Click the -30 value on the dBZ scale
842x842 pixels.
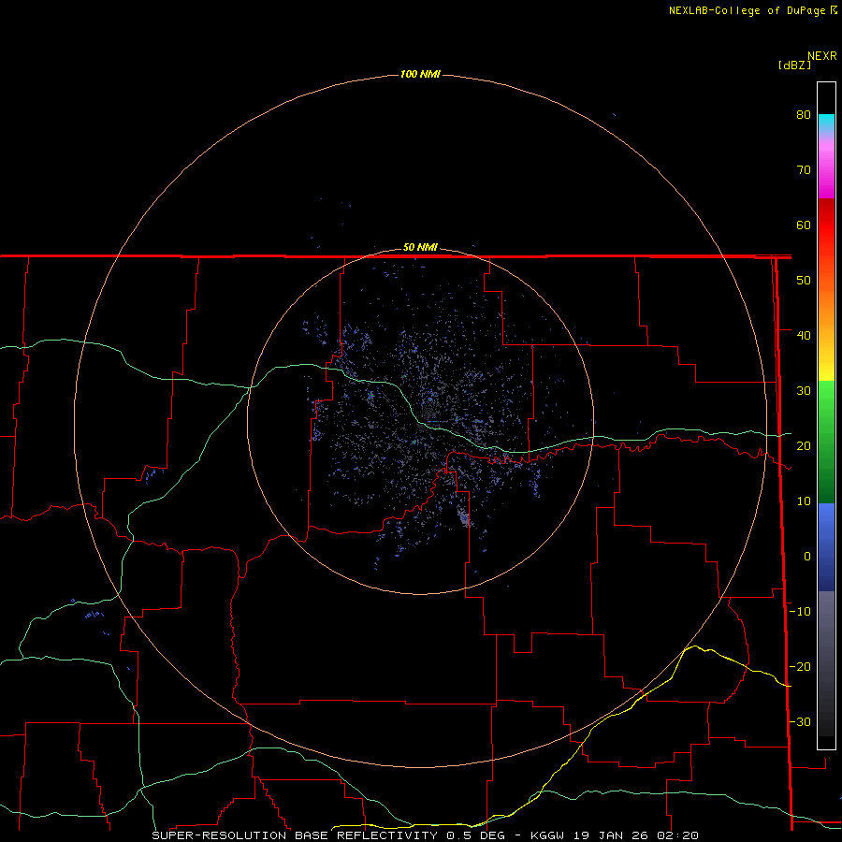(800, 722)
